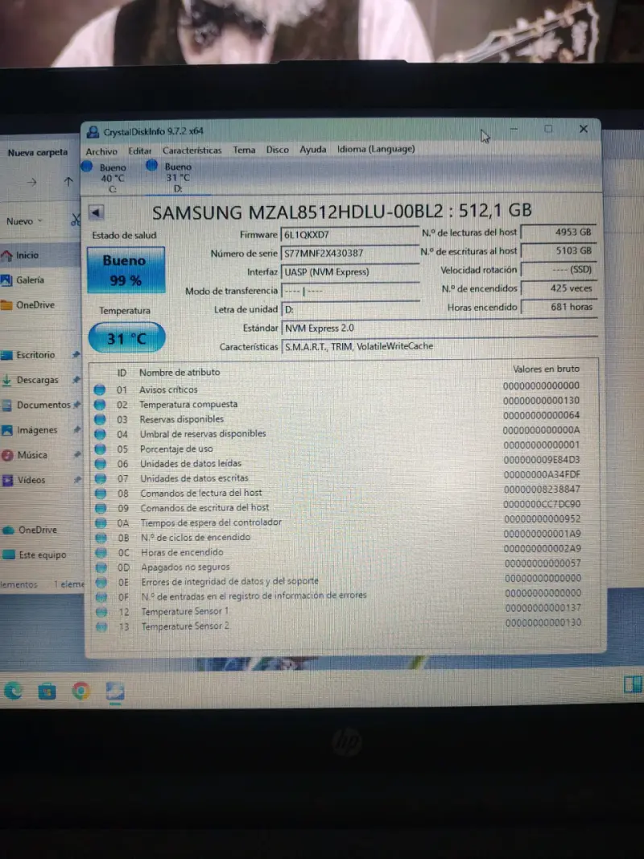Open Escritorio in File Explorer sidebar
Image resolution: width=644 pixels, height=859 pixels.
(x=35, y=355)
